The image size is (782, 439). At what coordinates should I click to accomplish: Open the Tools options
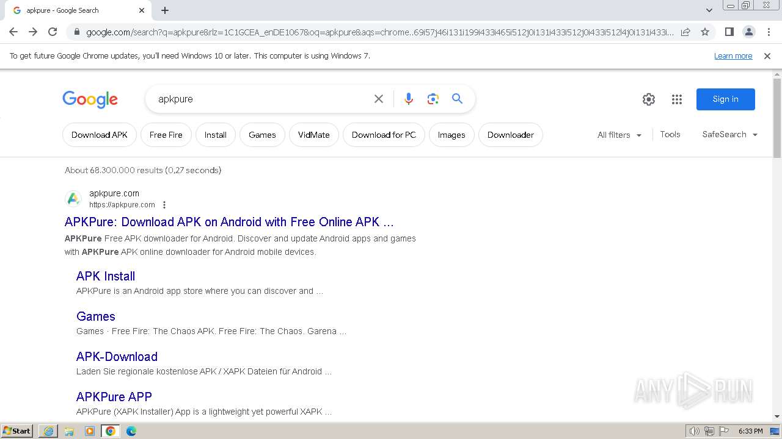[670, 134]
